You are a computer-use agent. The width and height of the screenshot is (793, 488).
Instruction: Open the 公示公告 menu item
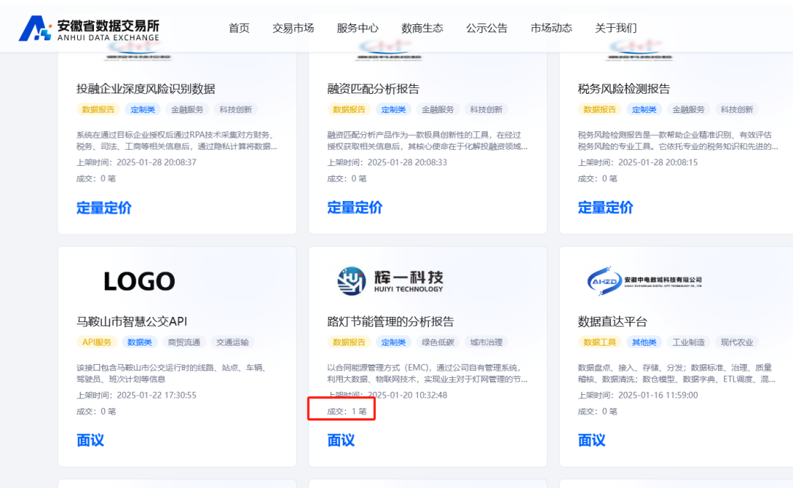pyautogui.click(x=487, y=28)
